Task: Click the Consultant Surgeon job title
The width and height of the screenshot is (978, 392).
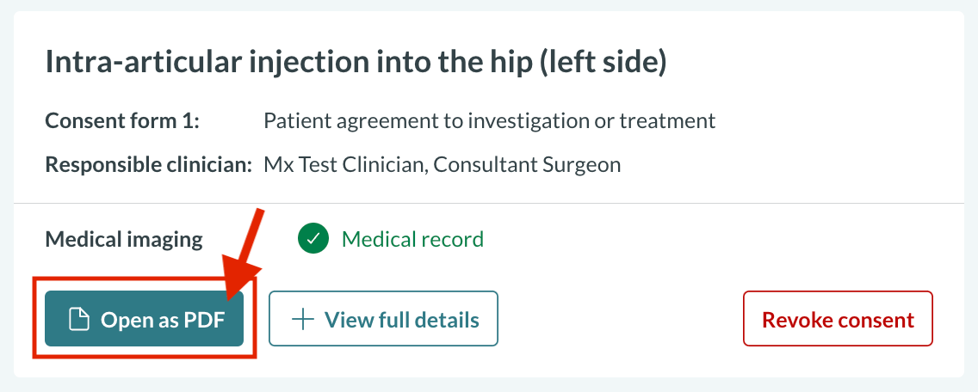Action: pos(527,163)
